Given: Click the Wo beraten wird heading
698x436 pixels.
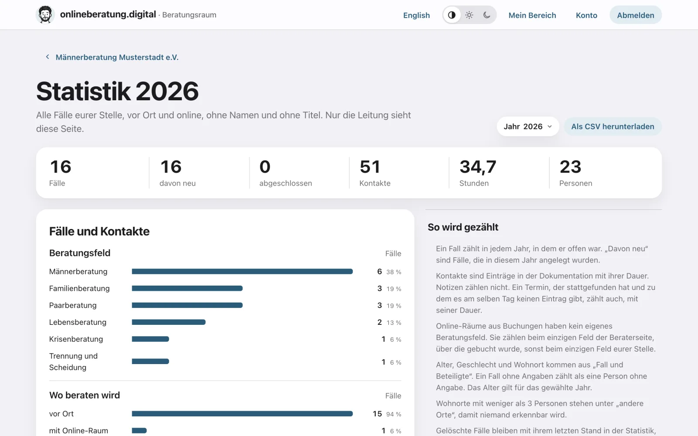Looking at the screenshot, I should coord(85,395).
